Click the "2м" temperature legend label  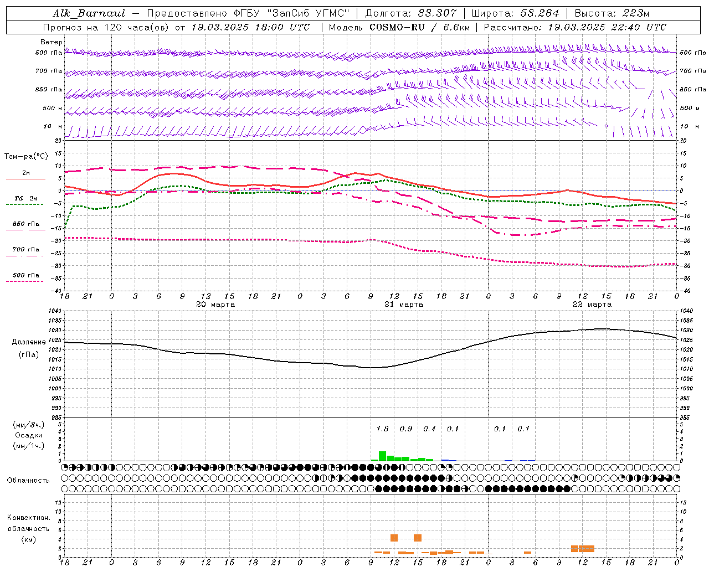(26, 173)
